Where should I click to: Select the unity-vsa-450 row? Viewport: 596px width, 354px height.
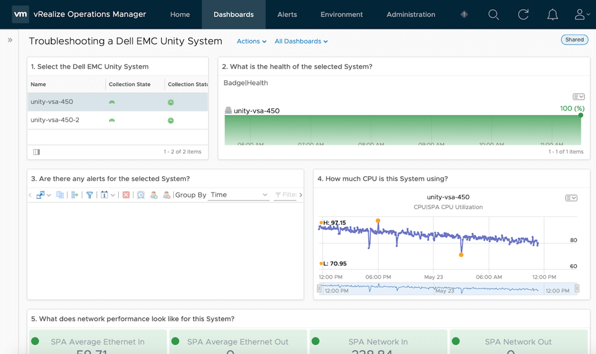[x=117, y=101]
